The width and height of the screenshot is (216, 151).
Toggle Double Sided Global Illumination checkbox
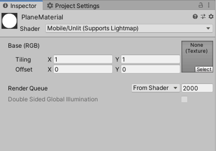(x=184, y=99)
